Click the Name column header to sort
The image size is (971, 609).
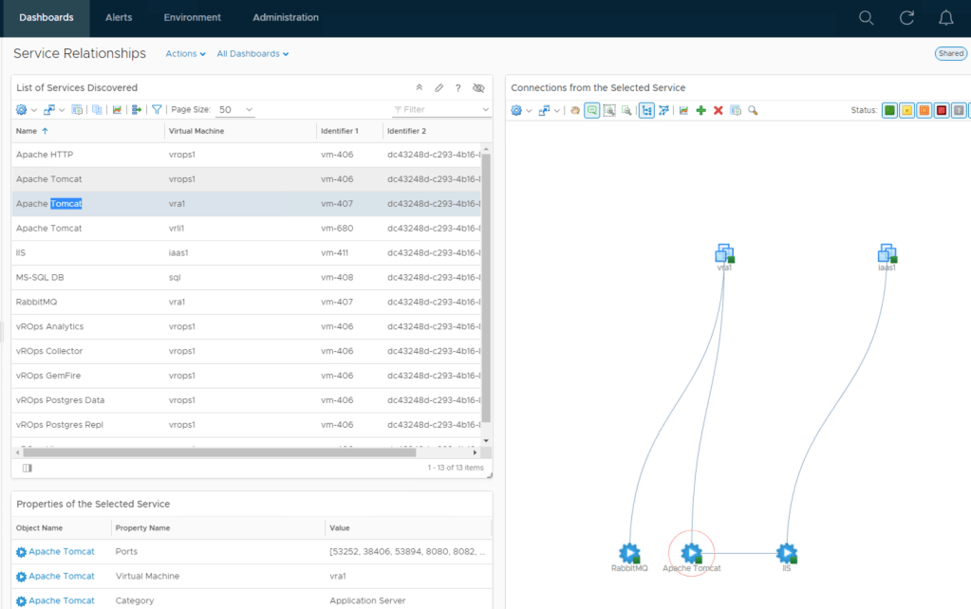[x=27, y=131]
